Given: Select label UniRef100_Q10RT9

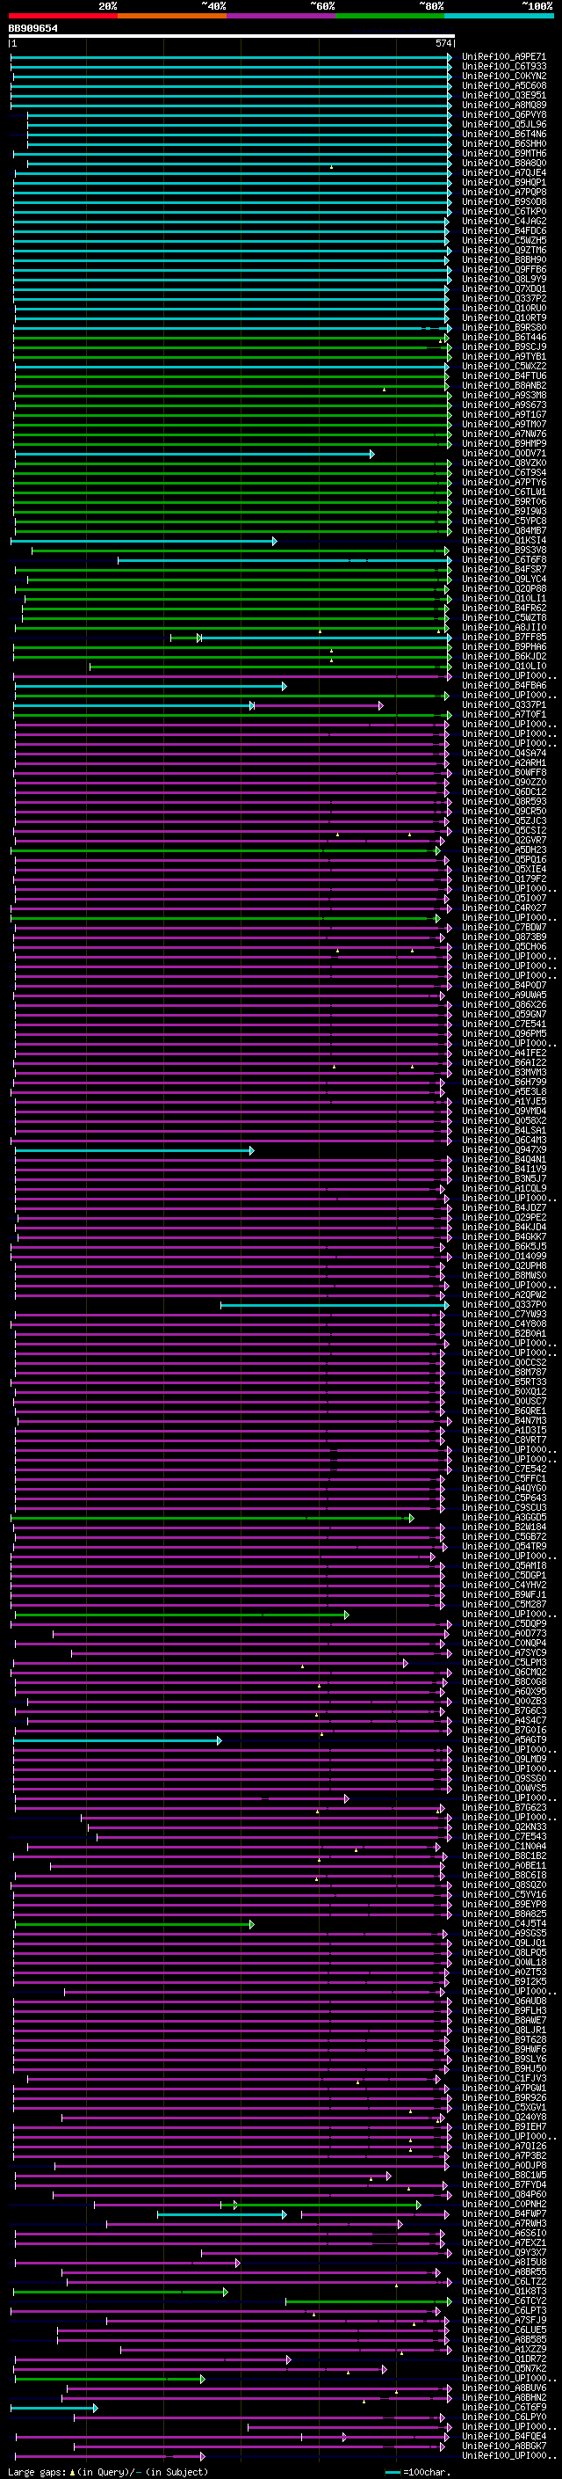Looking at the screenshot, I should coord(503,317).
